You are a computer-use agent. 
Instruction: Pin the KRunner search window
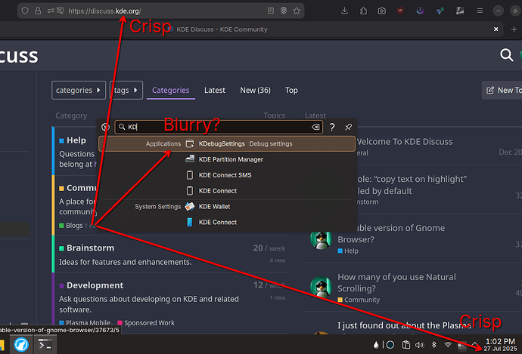[348, 128]
